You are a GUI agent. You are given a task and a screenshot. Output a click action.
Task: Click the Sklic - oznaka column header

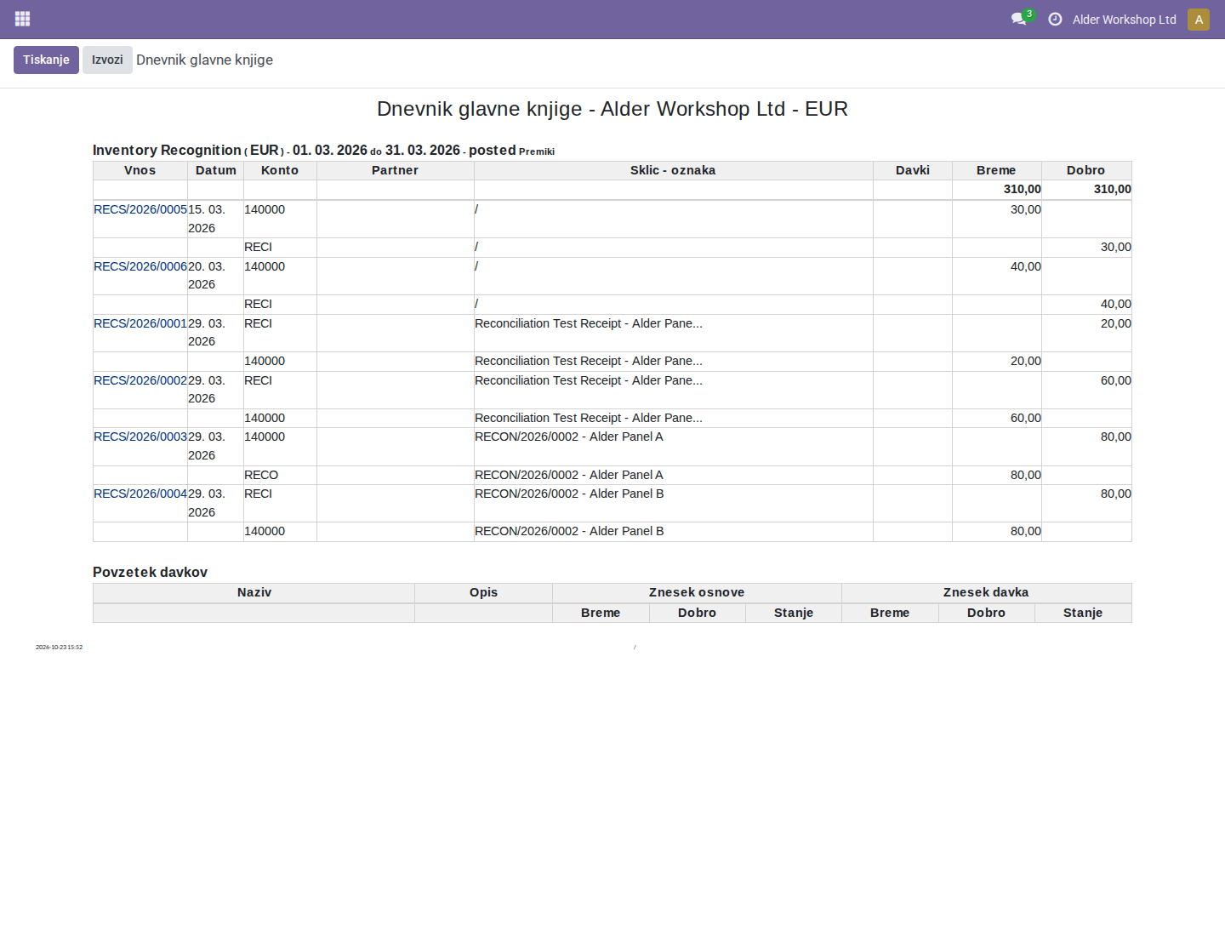pos(673,170)
